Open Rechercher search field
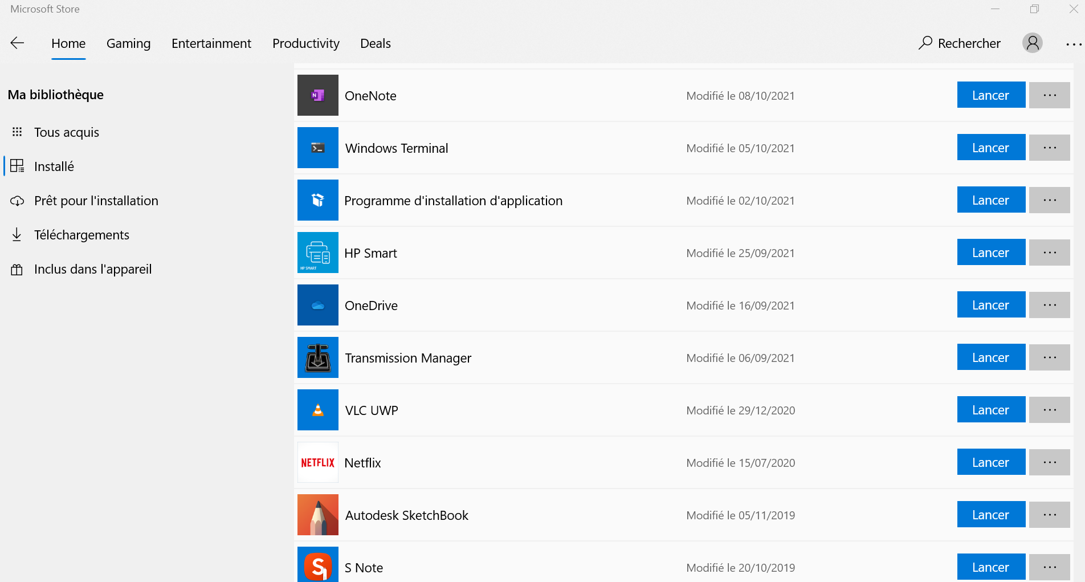This screenshot has height=582, width=1085. click(960, 43)
